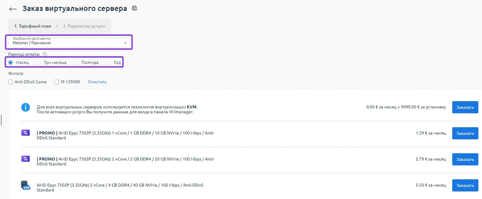
Task: Click the VDS server icon
Action: click(x=25, y=185)
